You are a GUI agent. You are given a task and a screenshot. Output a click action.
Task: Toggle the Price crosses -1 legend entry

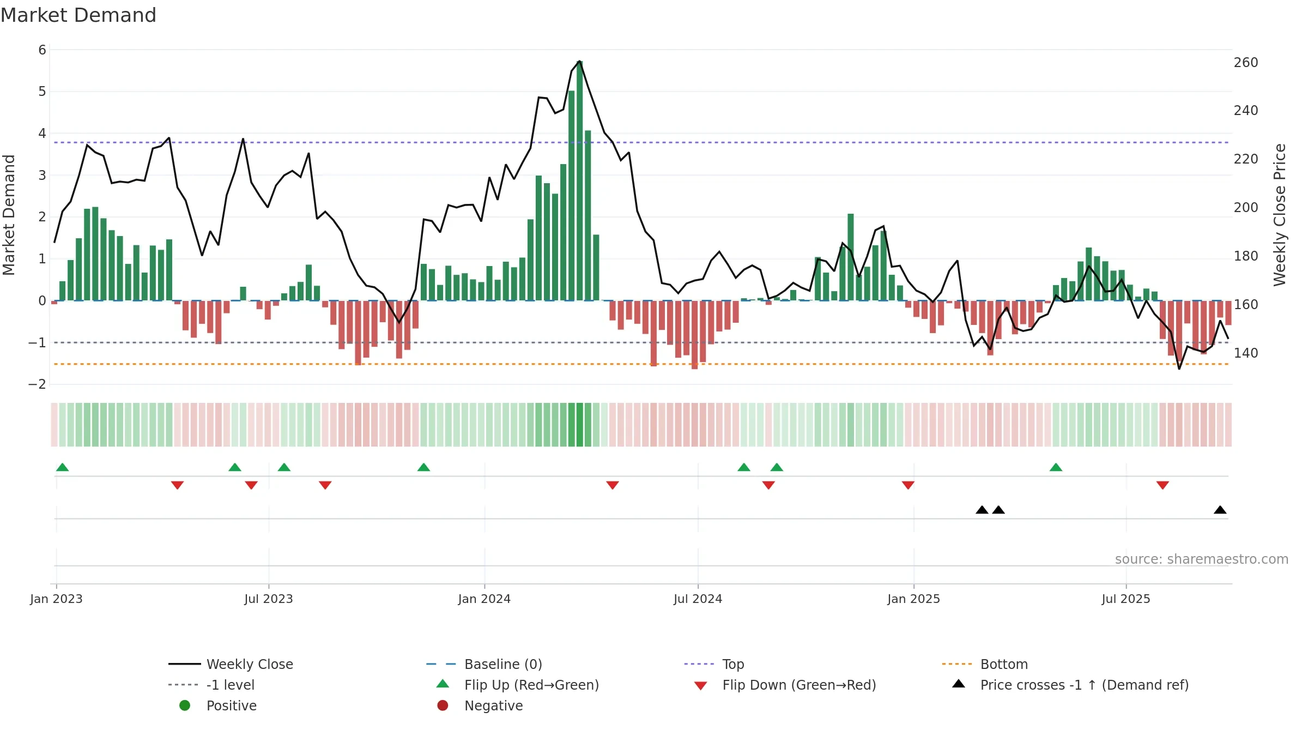[1070, 685]
